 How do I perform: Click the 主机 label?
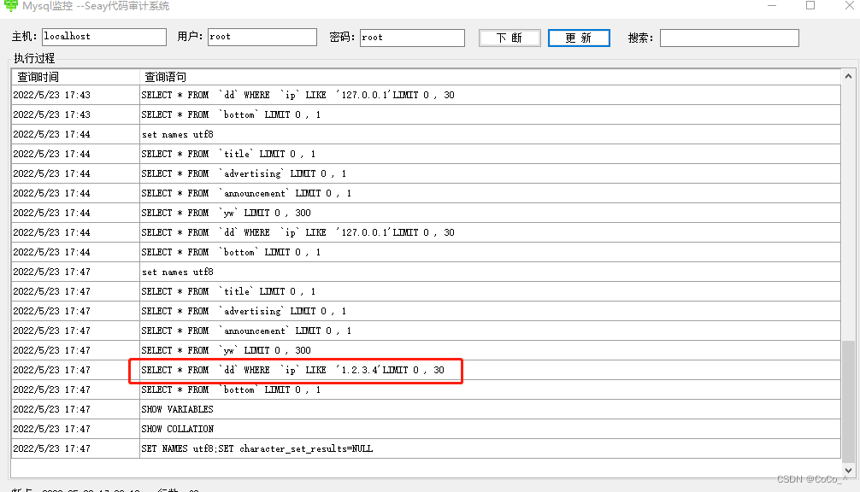pyautogui.click(x=24, y=36)
